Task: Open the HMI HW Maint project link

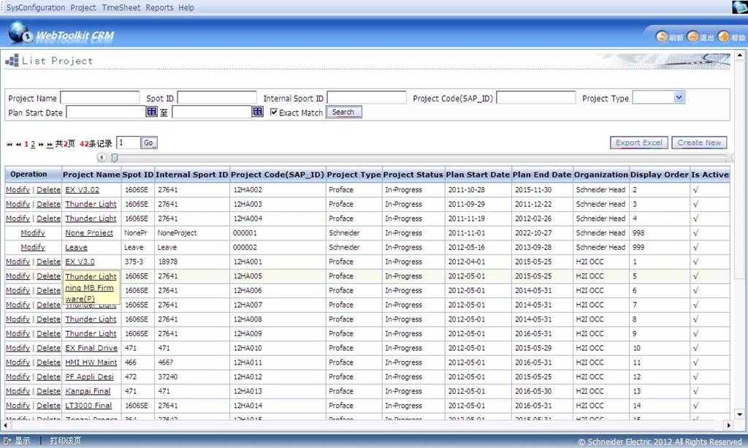Action: [91, 362]
